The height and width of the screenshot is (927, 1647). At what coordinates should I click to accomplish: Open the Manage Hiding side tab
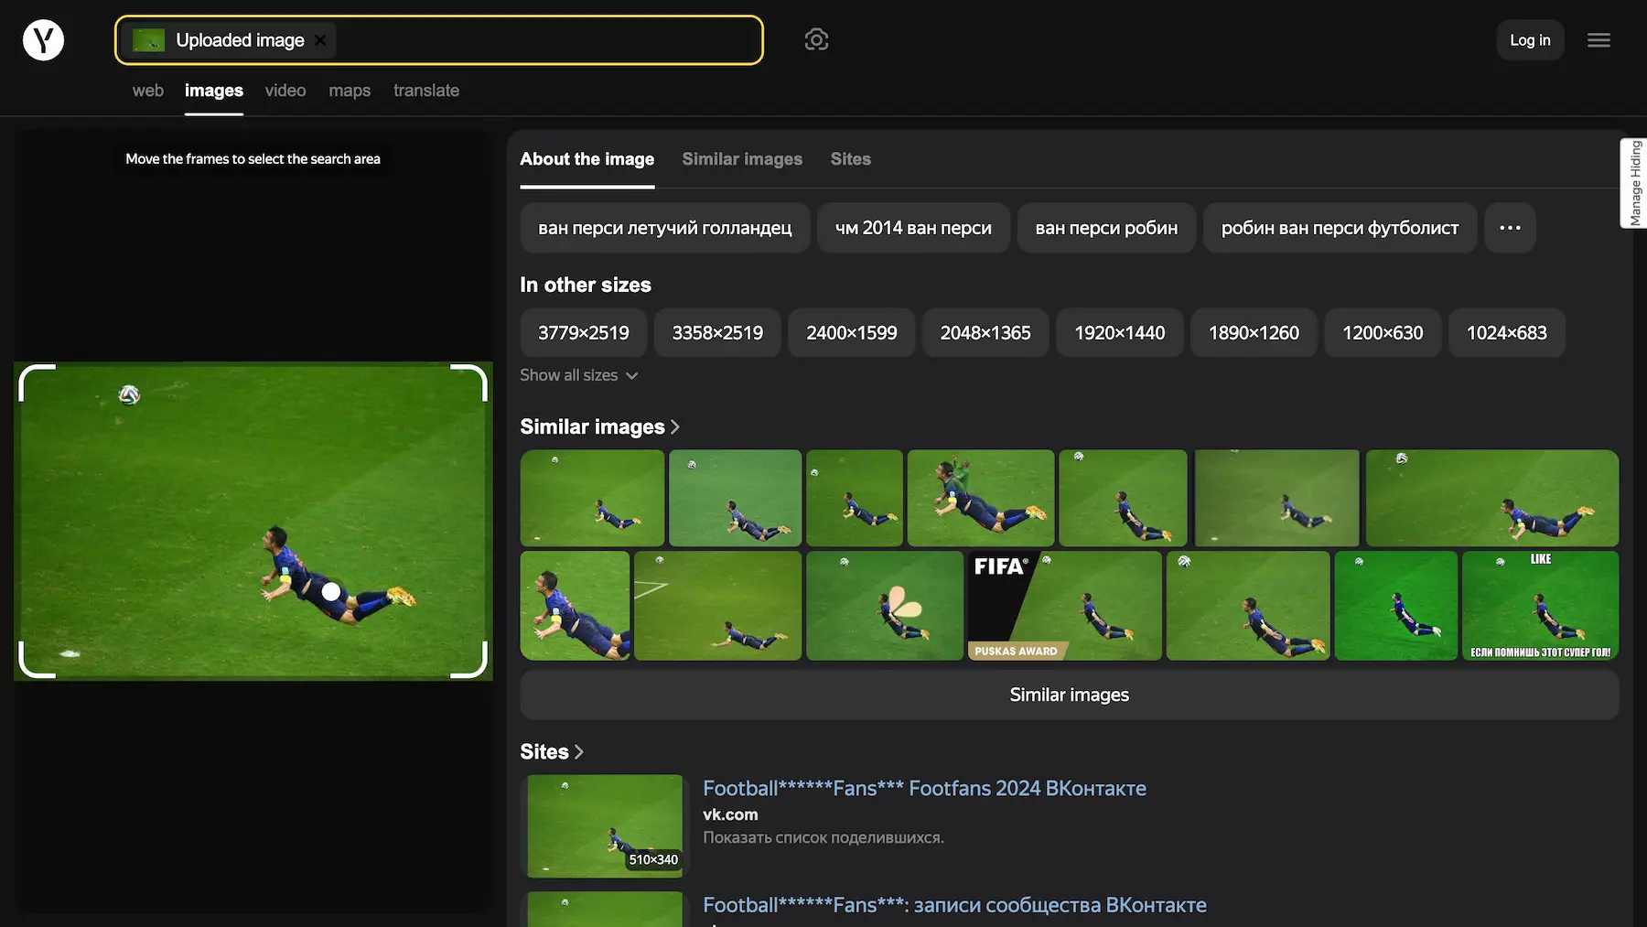coord(1634,183)
